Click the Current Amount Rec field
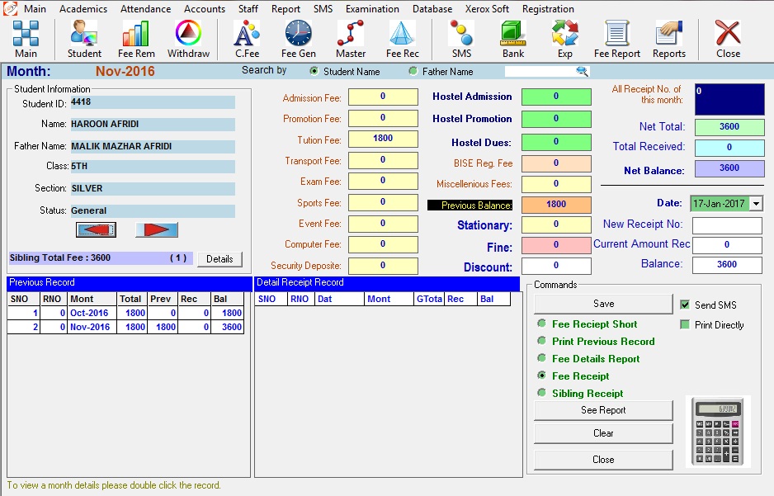 (x=727, y=245)
